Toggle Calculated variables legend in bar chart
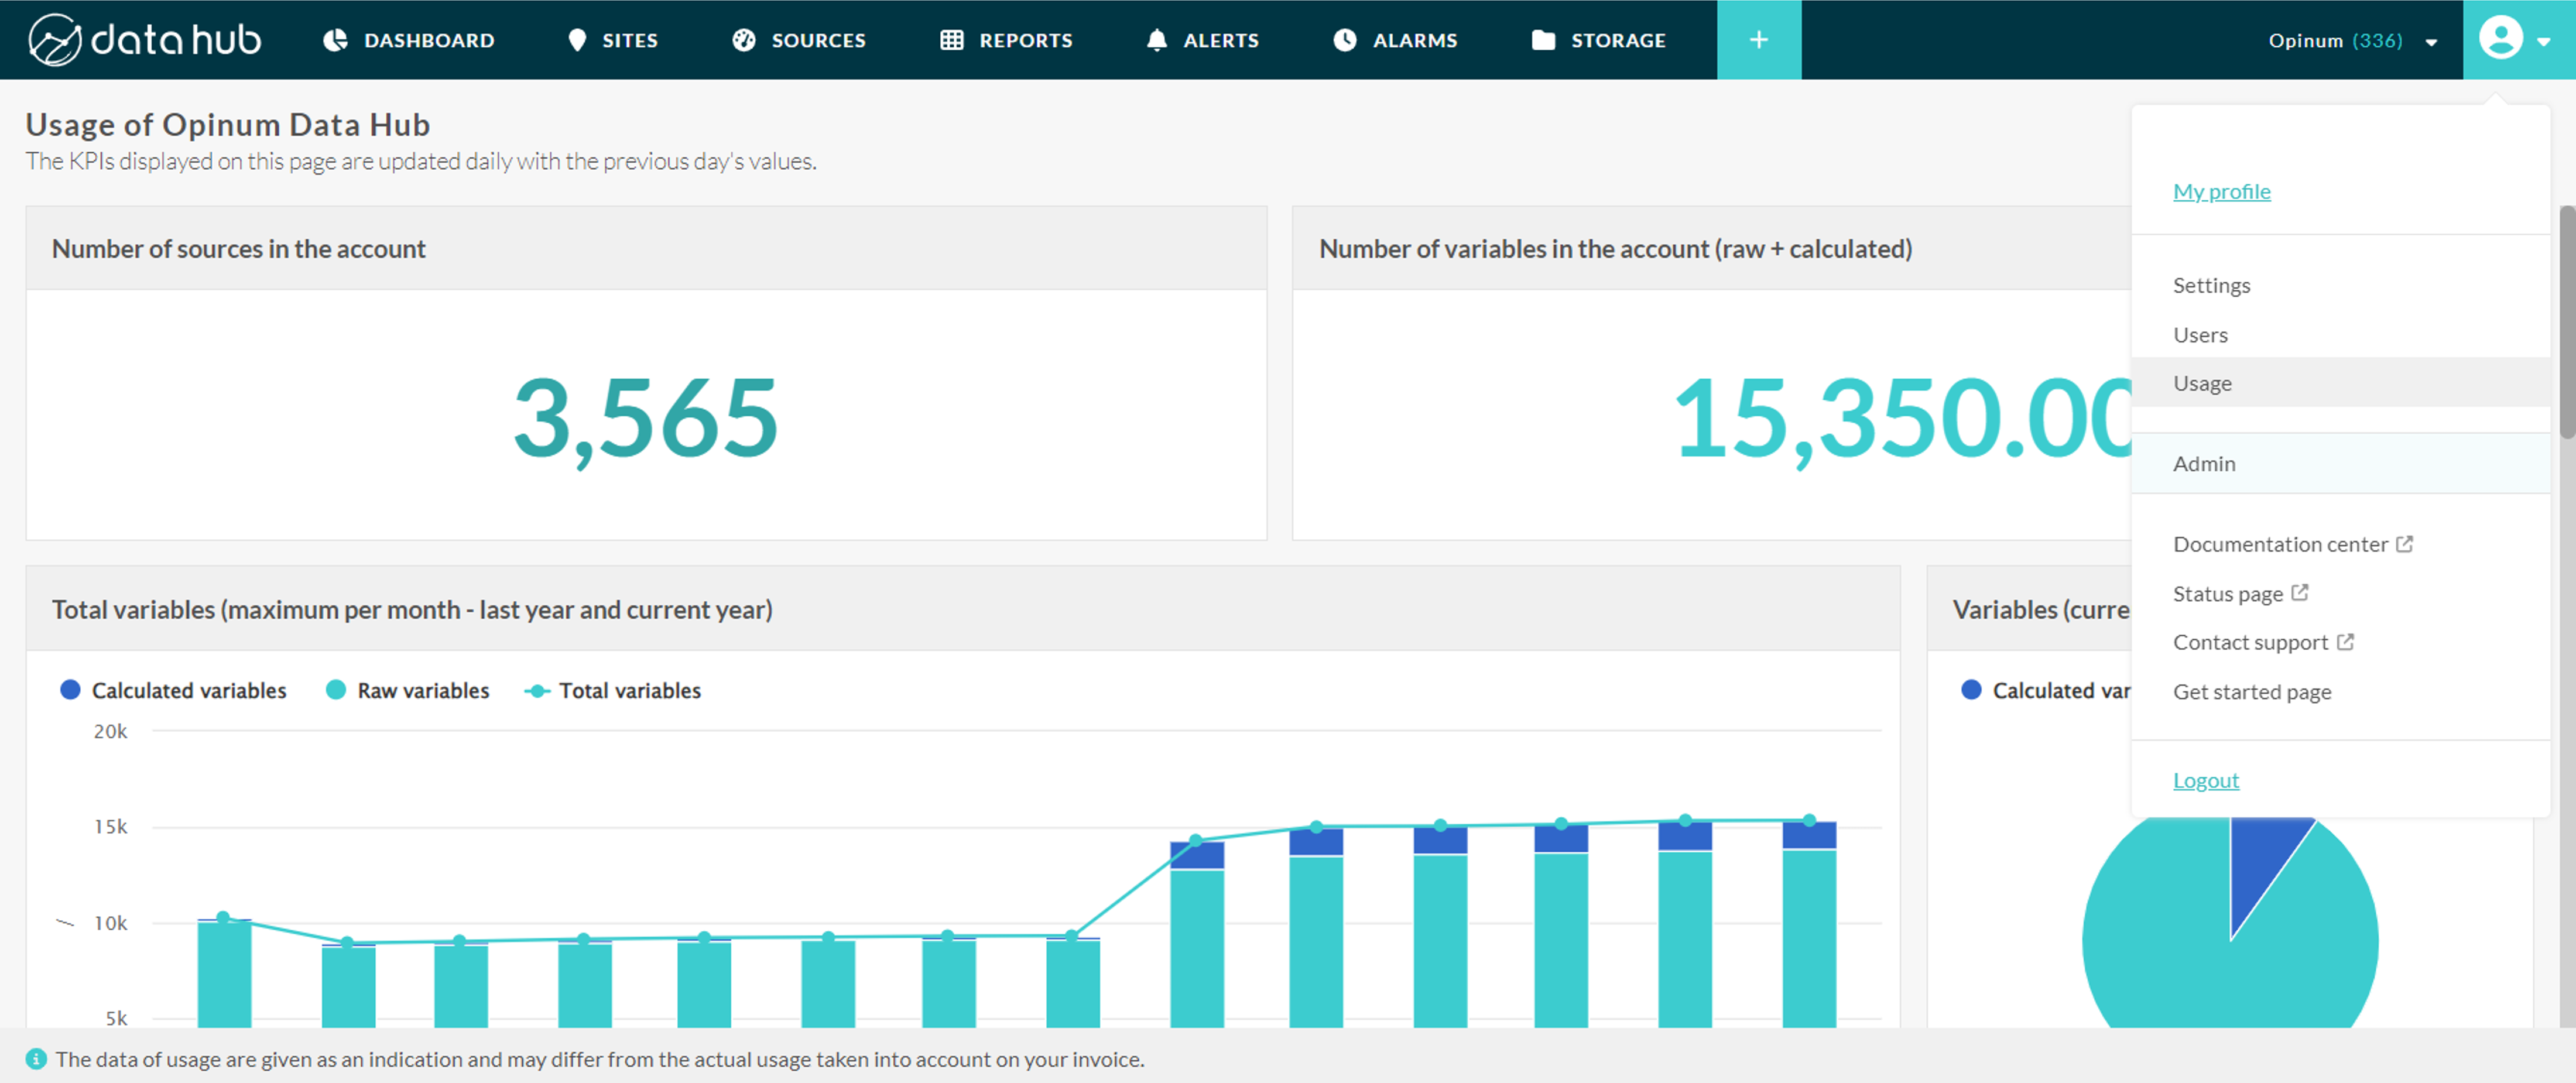Viewport: 2576px width, 1083px height. click(x=174, y=690)
